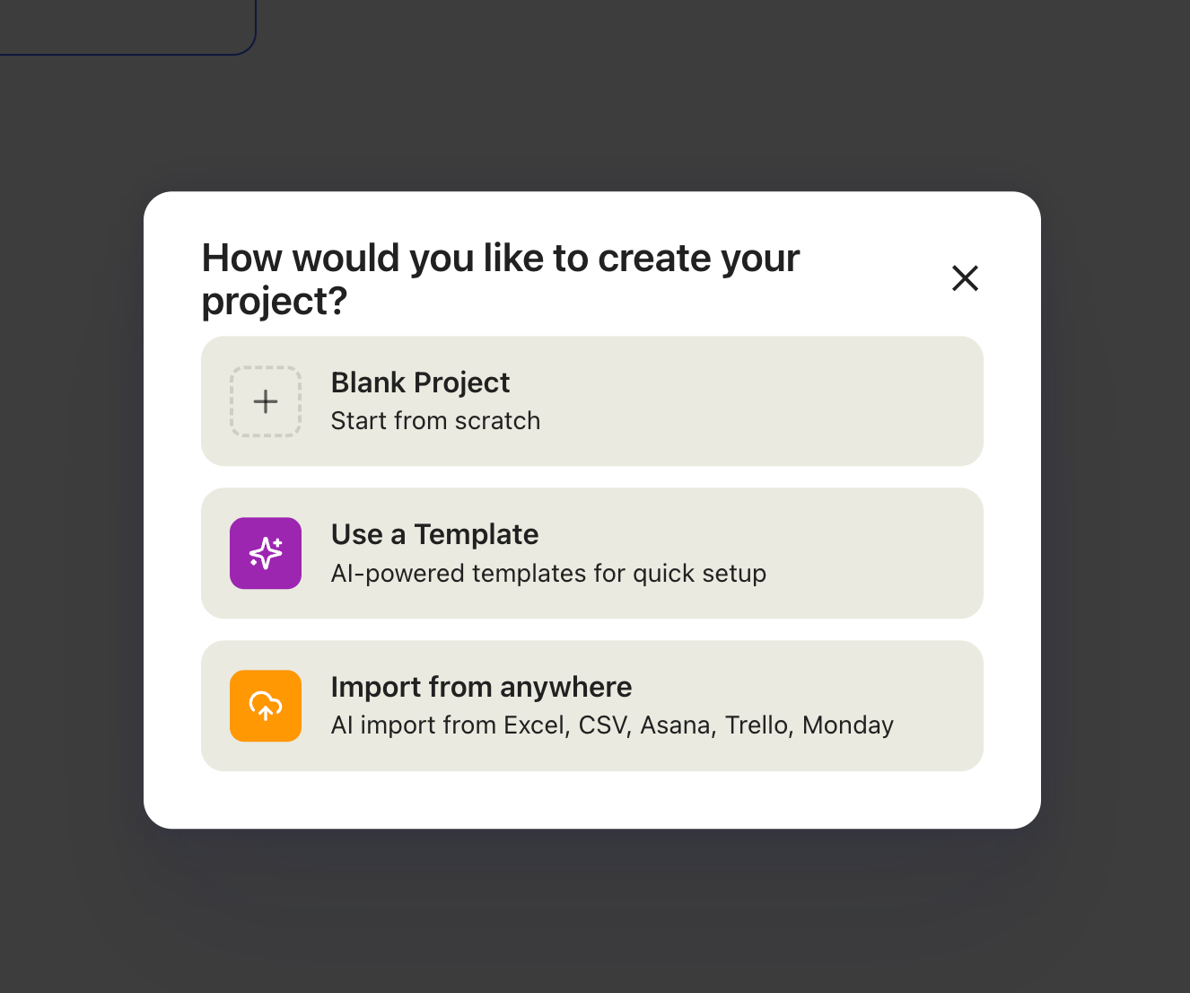Click the dimmed backdrop below the dialog
Viewport: 1190px width, 993px height.
[x=592, y=907]
